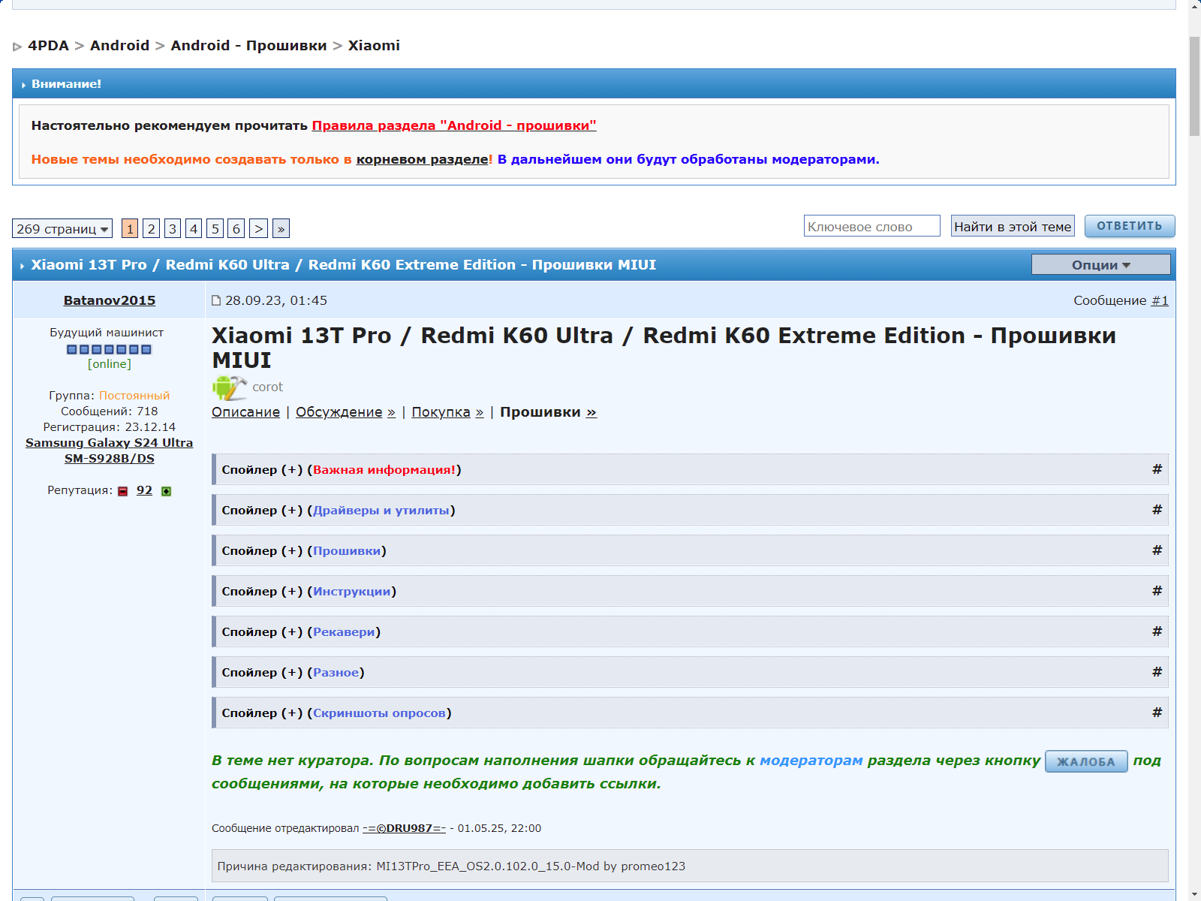Open Batanov2015 user profile link
The width and height of the screenshot is (1201, 901).
pyautogui.click(x=110, y=300)
